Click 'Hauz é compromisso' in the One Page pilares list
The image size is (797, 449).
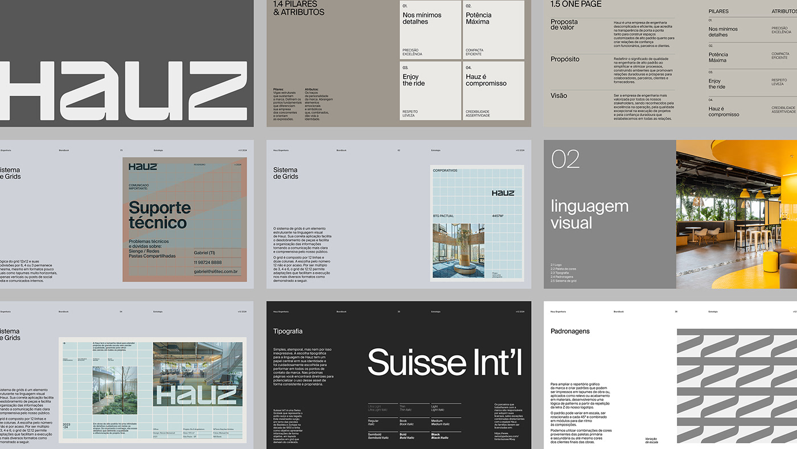pos(724,111)
